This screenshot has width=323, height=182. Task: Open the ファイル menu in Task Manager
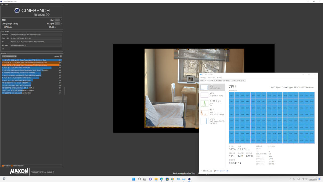202,78
